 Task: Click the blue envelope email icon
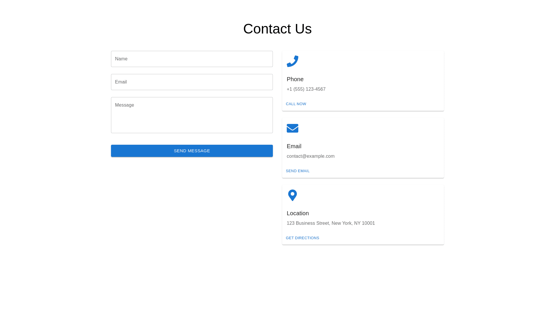(292, 128)
